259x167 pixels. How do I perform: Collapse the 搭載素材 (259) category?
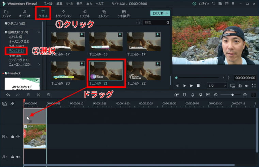click(x=39, y=32)
